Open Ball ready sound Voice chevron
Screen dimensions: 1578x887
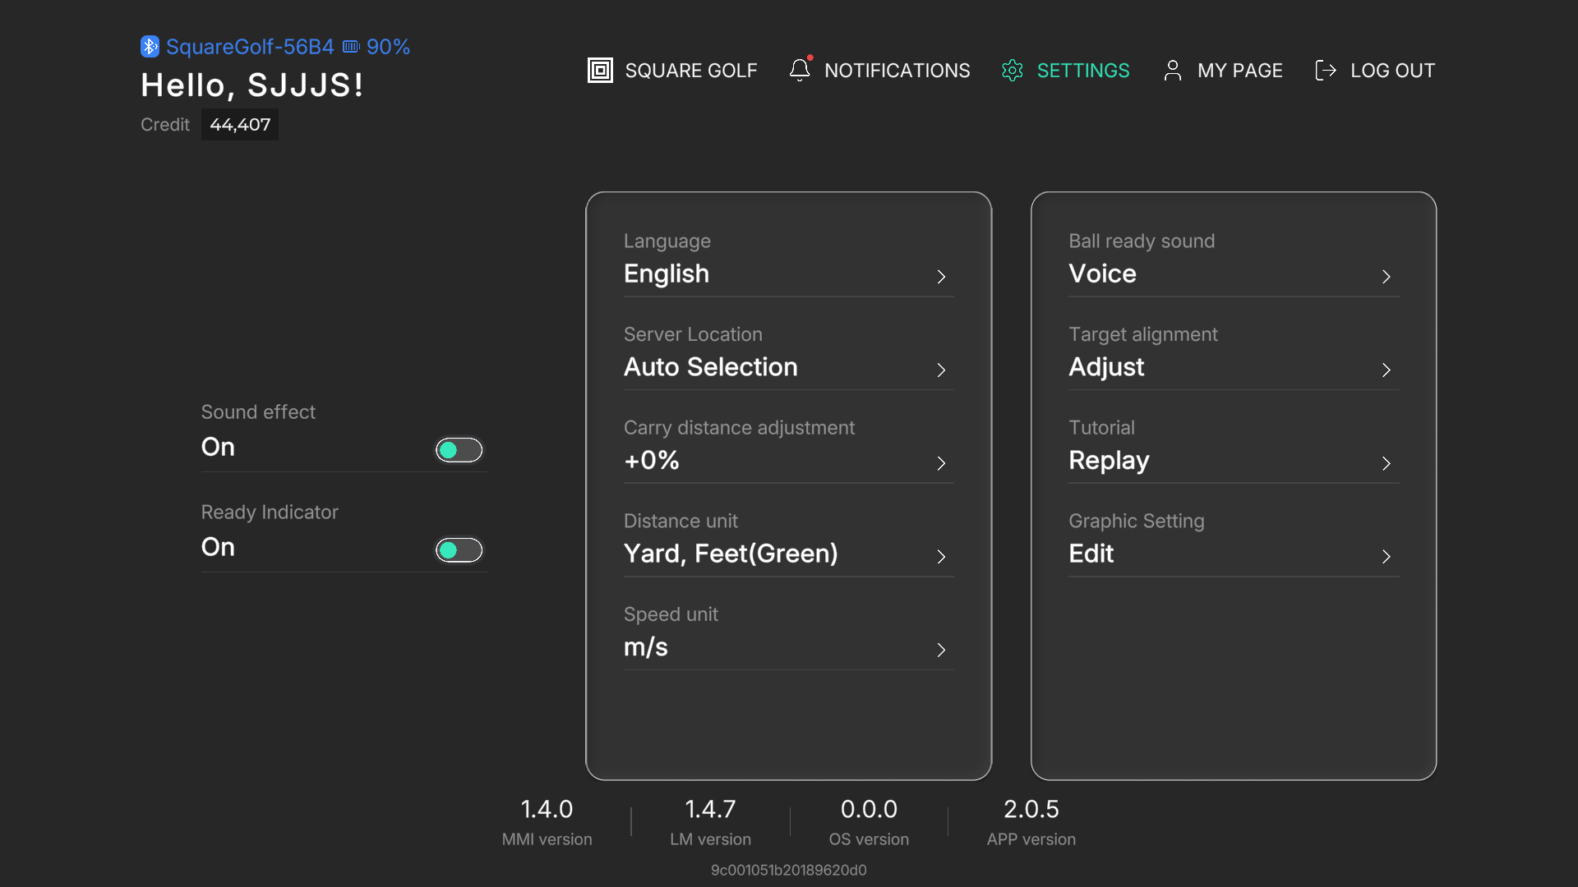click(1387, 277)
